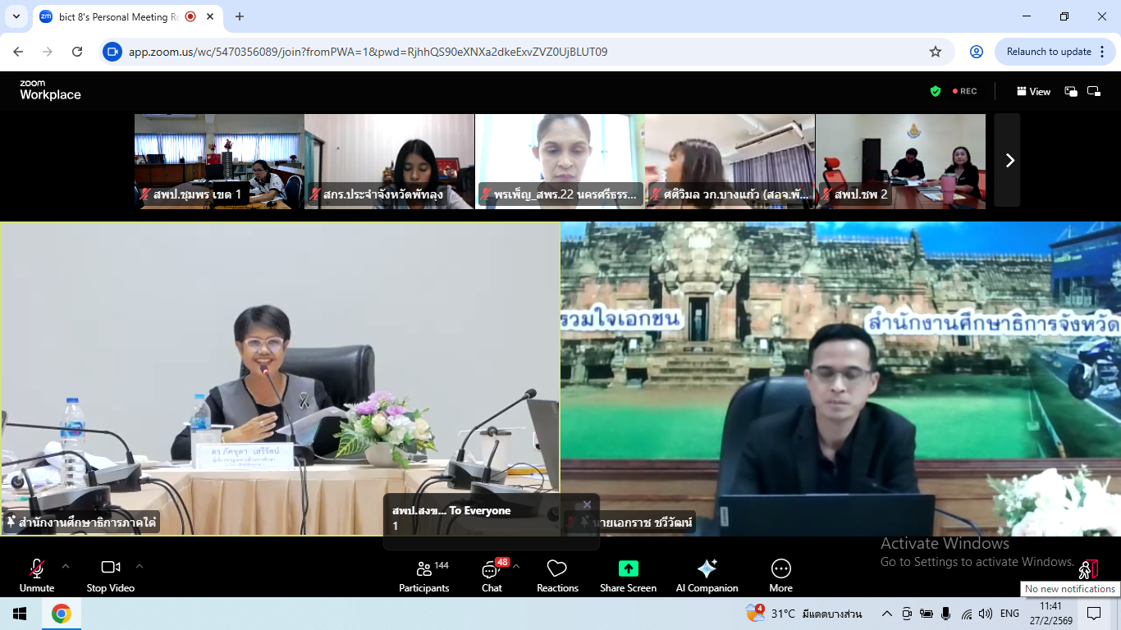
Task: Open the Participants panel
Action: [x=423, y=576]
